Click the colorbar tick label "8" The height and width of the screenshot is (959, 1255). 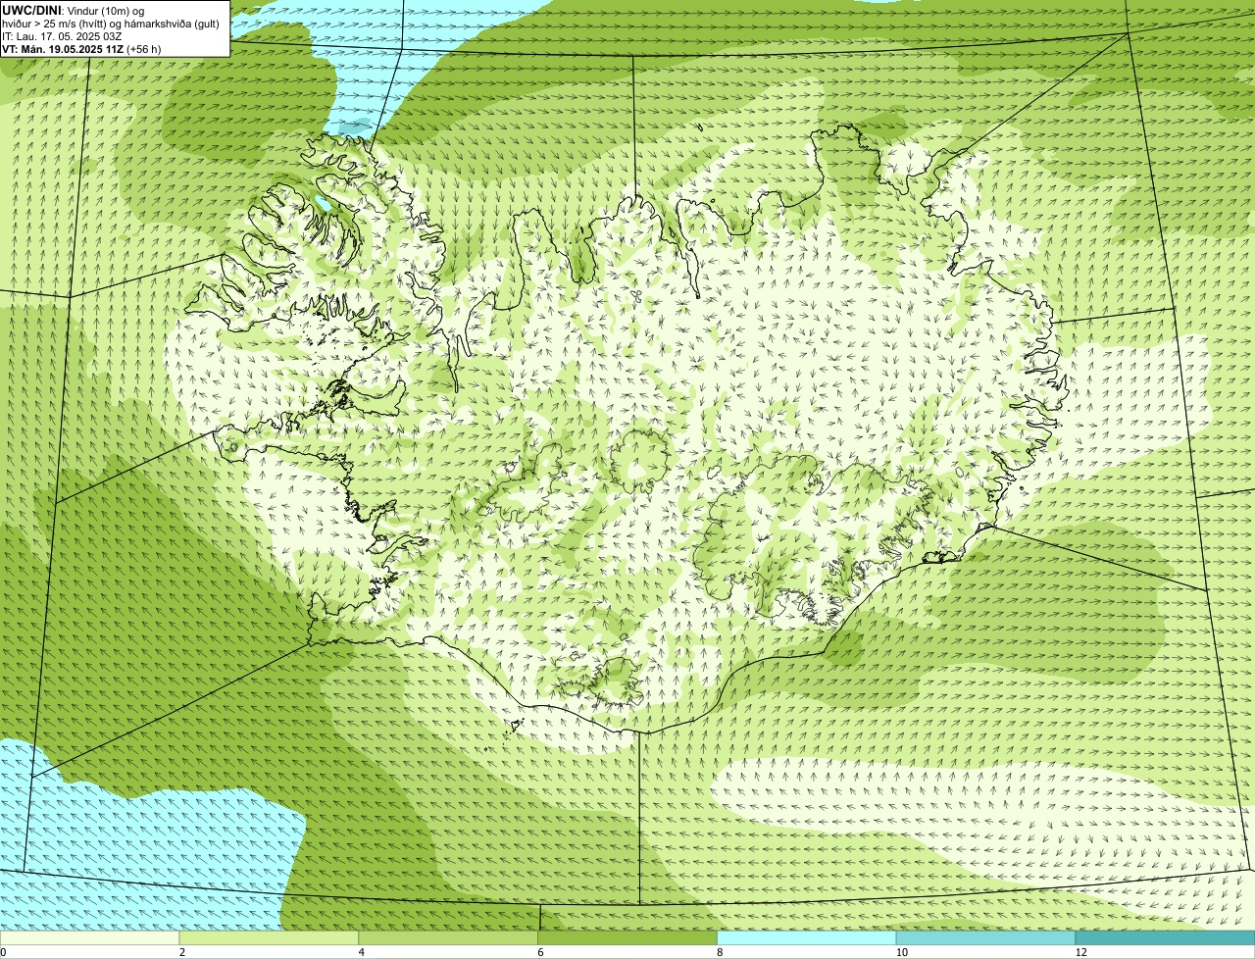click(720, 952)
